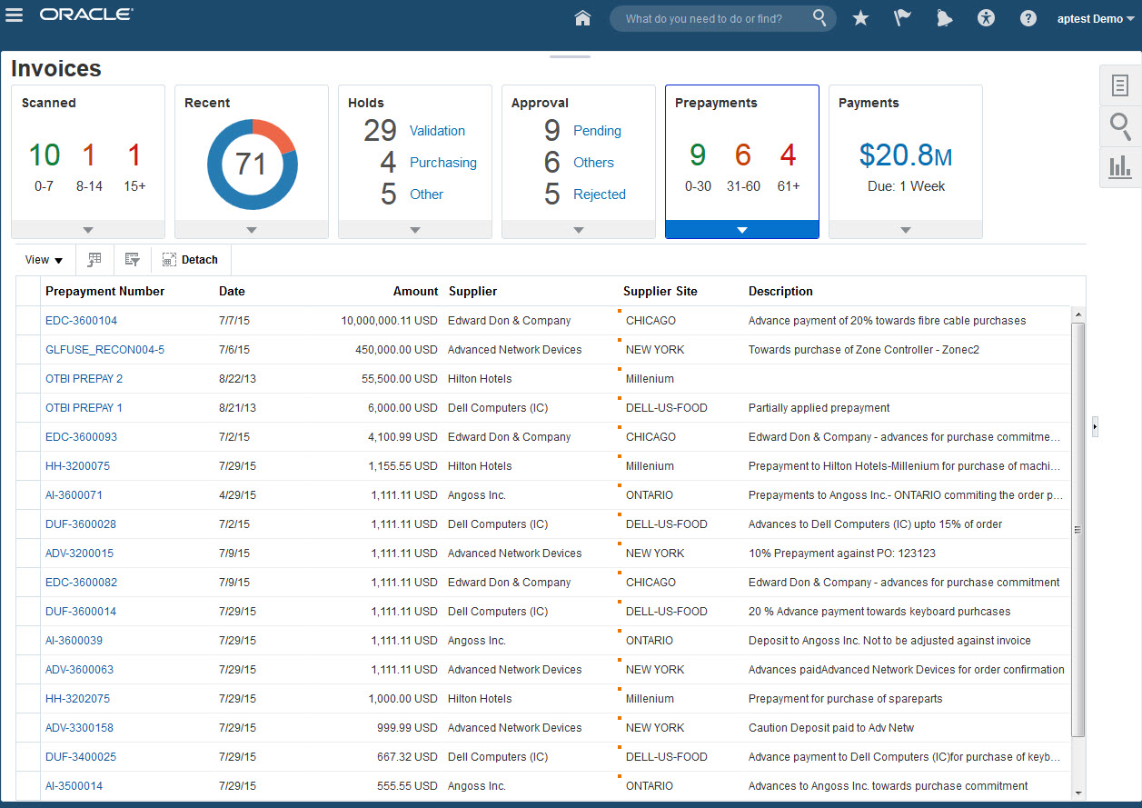Open the Accessibility settings icon
Screen dimensions: 1142x808
986,18
